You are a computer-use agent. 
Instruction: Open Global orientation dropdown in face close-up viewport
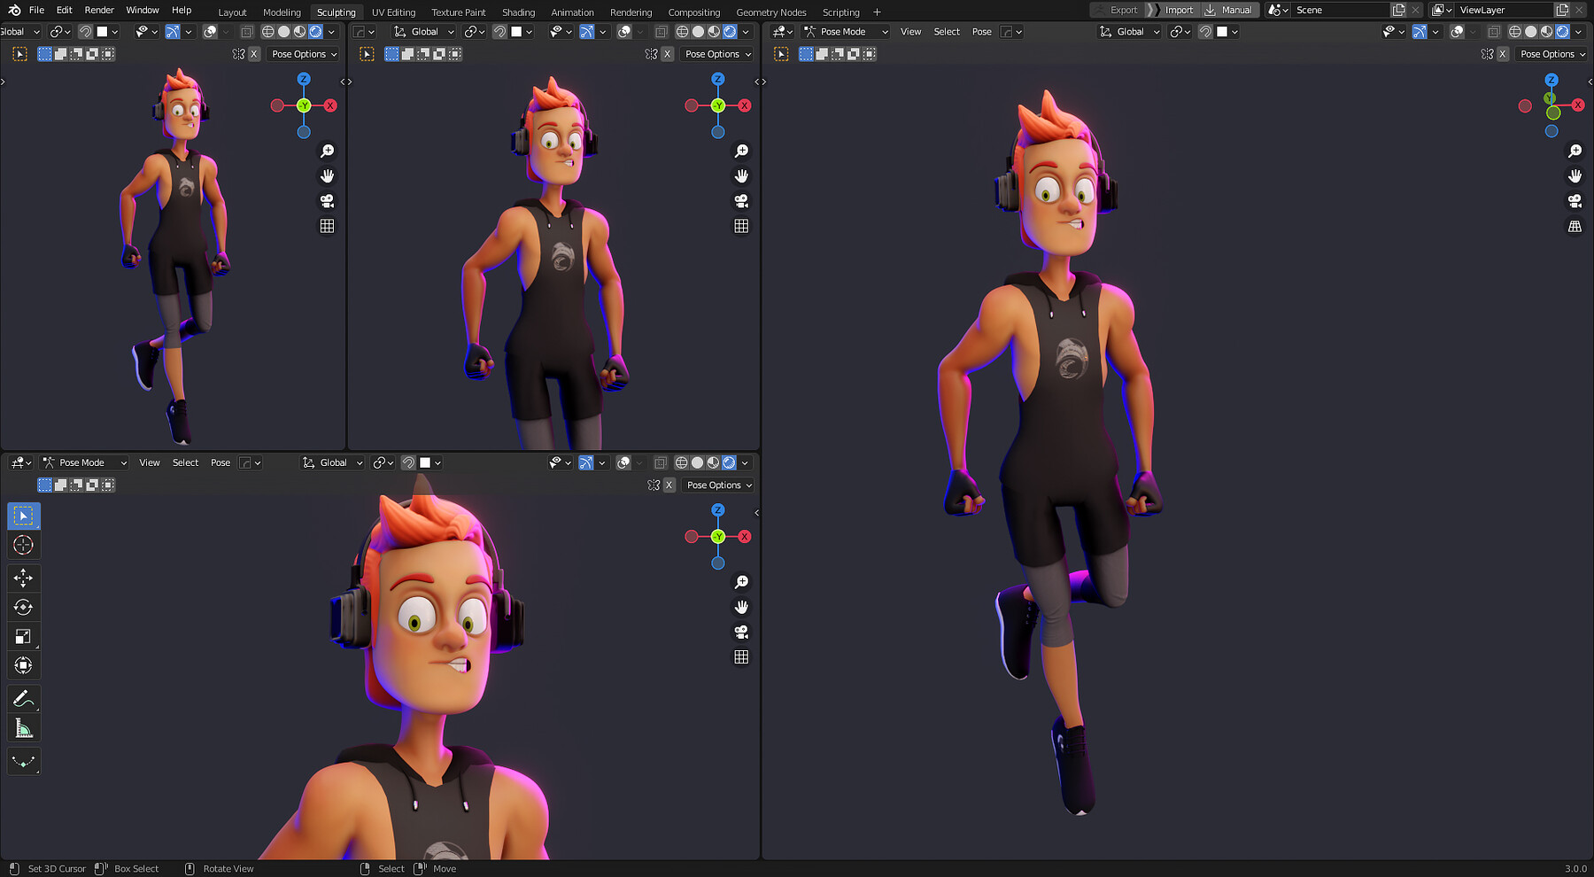click(x=332, y=462)
